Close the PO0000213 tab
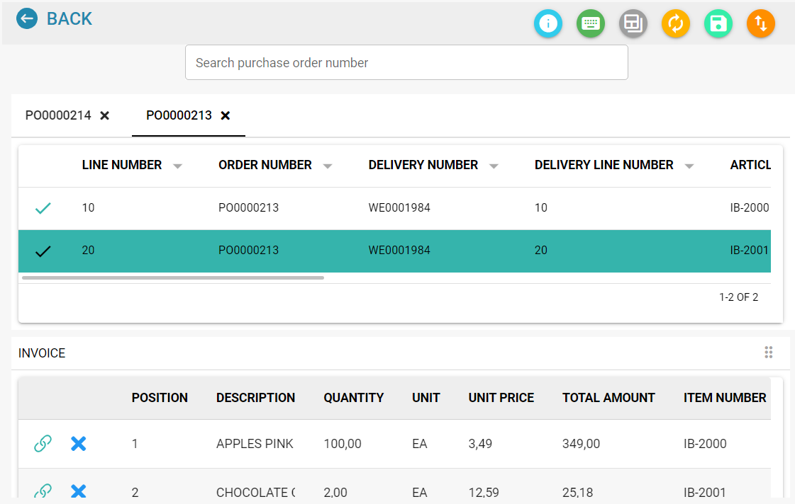Screen dimensions: 795x504 click(226, 116)
